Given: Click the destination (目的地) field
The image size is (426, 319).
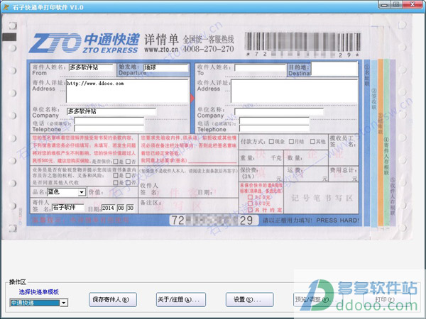Looking at the screenshot, I should pos(334,69).
